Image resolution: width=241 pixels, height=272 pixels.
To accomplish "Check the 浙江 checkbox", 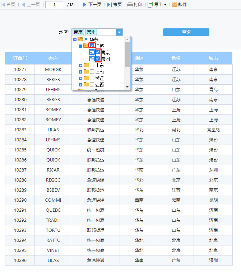I will tap(92, 78).
